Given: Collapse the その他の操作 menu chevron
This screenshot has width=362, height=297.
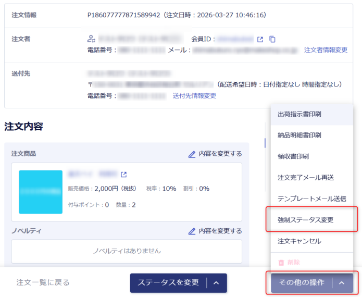Looking at the screenshot, I should 342,283.
